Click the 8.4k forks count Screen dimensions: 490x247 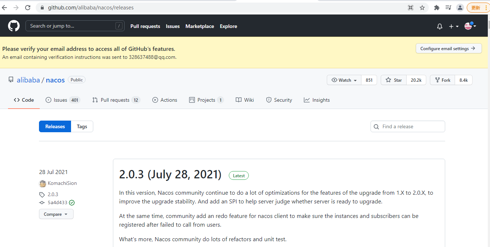[x=463, y=80]
